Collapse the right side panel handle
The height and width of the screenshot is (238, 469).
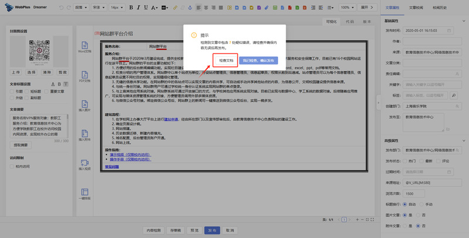(378, 103)
